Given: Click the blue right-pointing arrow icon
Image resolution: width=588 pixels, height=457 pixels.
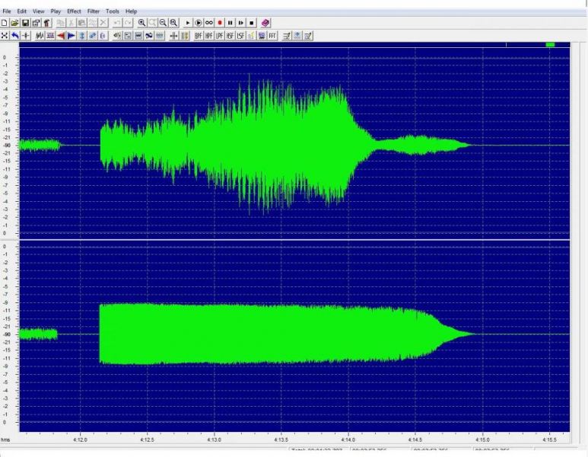Looking at the screenshot, I should (x=71, y=36).
